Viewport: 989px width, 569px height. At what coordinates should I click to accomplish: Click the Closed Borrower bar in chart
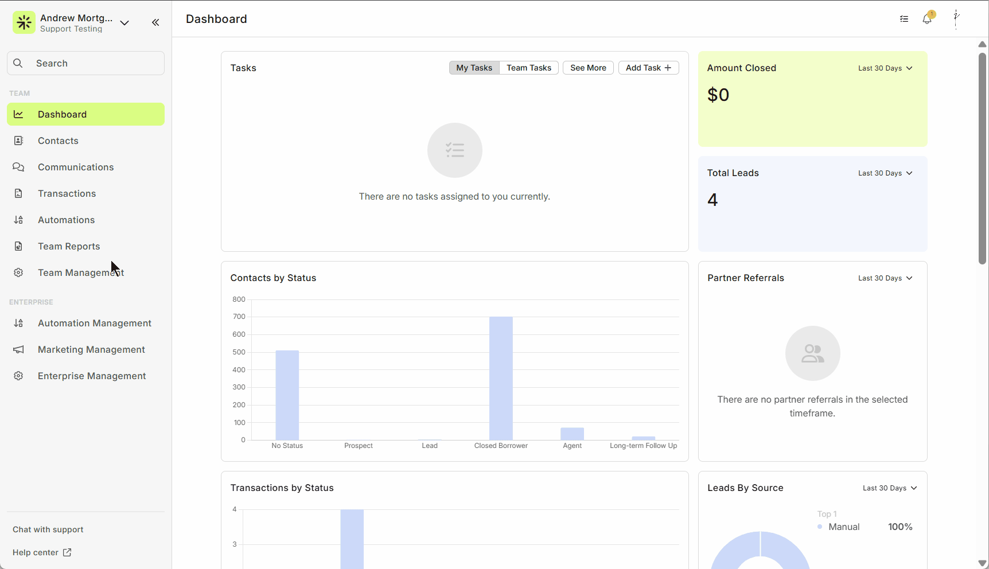(501, 379)
